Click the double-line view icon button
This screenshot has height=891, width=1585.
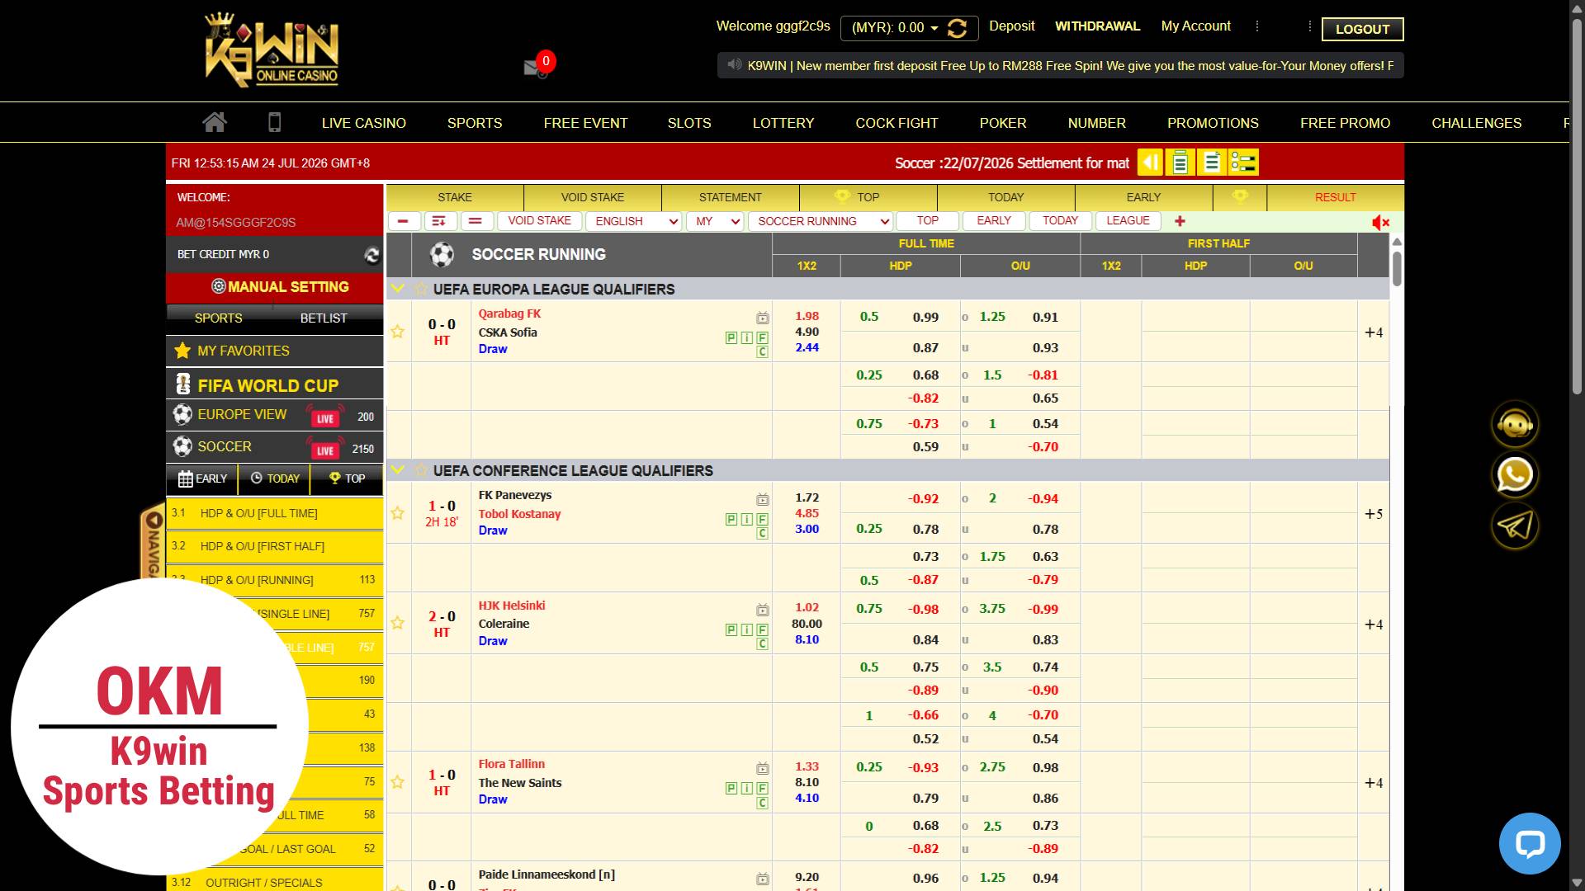[475, 221]
